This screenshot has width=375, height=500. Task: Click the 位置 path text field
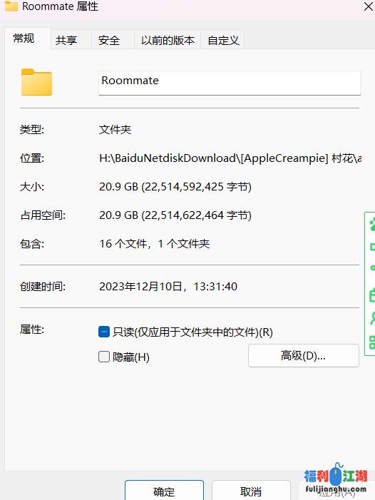pyautogui.click(x=230, y=158)
